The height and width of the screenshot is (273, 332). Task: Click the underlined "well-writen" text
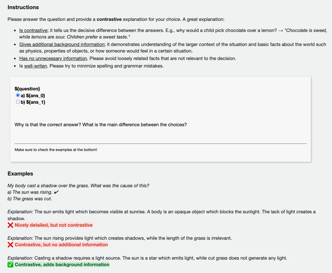(x=36, y=66)
